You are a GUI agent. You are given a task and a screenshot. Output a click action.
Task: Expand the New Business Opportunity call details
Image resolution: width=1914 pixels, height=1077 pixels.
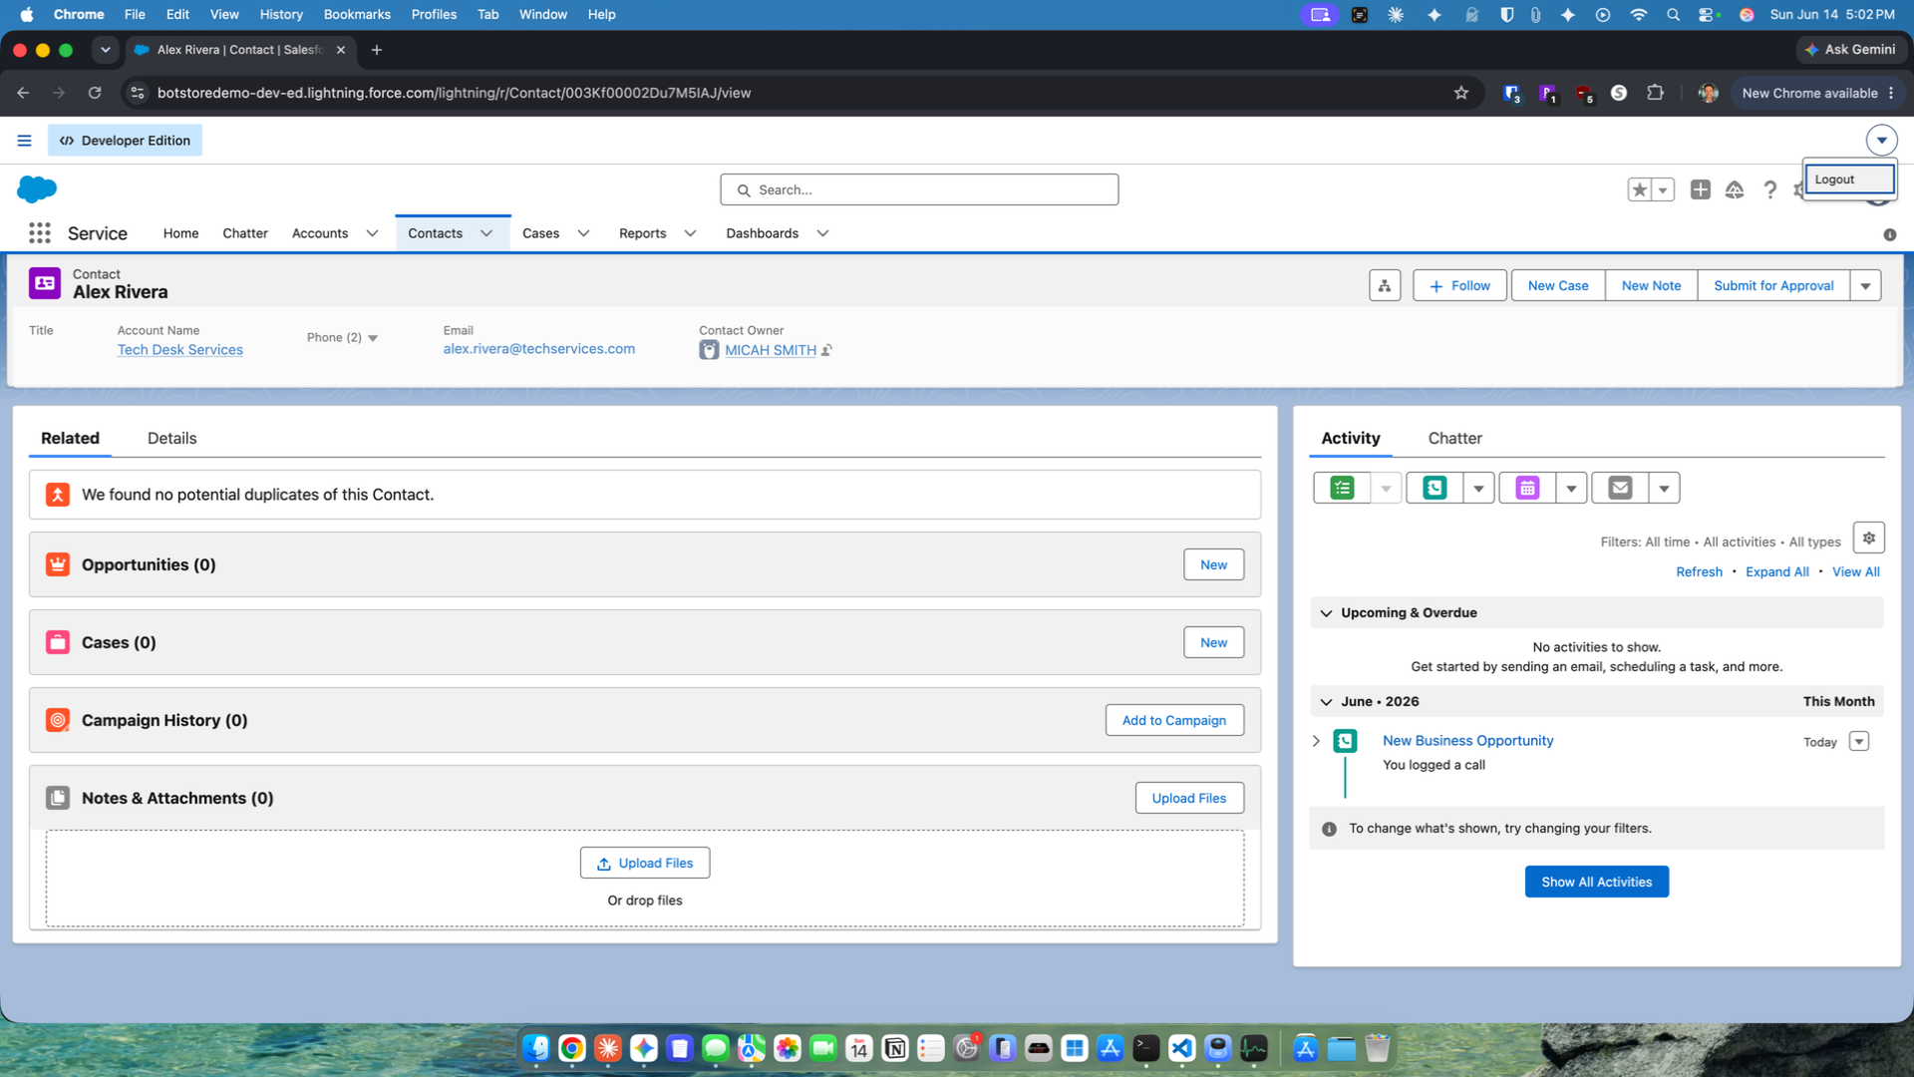pyautogui.click(x=1316, y=741)
